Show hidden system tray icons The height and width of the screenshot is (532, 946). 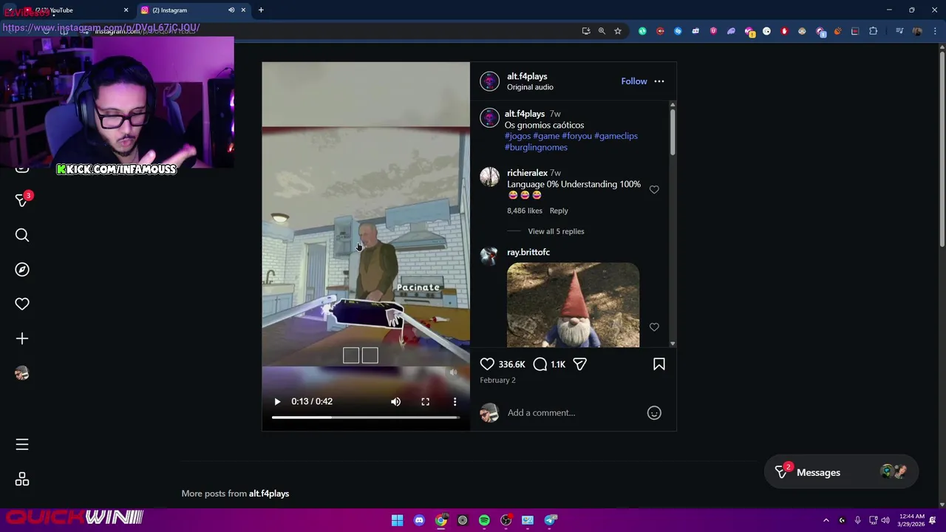(826, 520)
